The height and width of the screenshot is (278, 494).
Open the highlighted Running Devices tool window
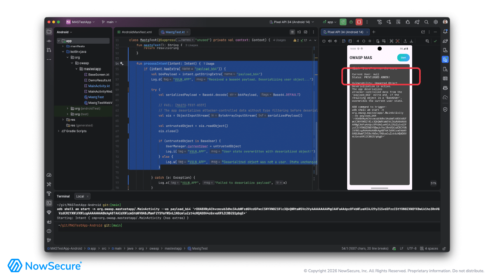[x=445, y=59]
